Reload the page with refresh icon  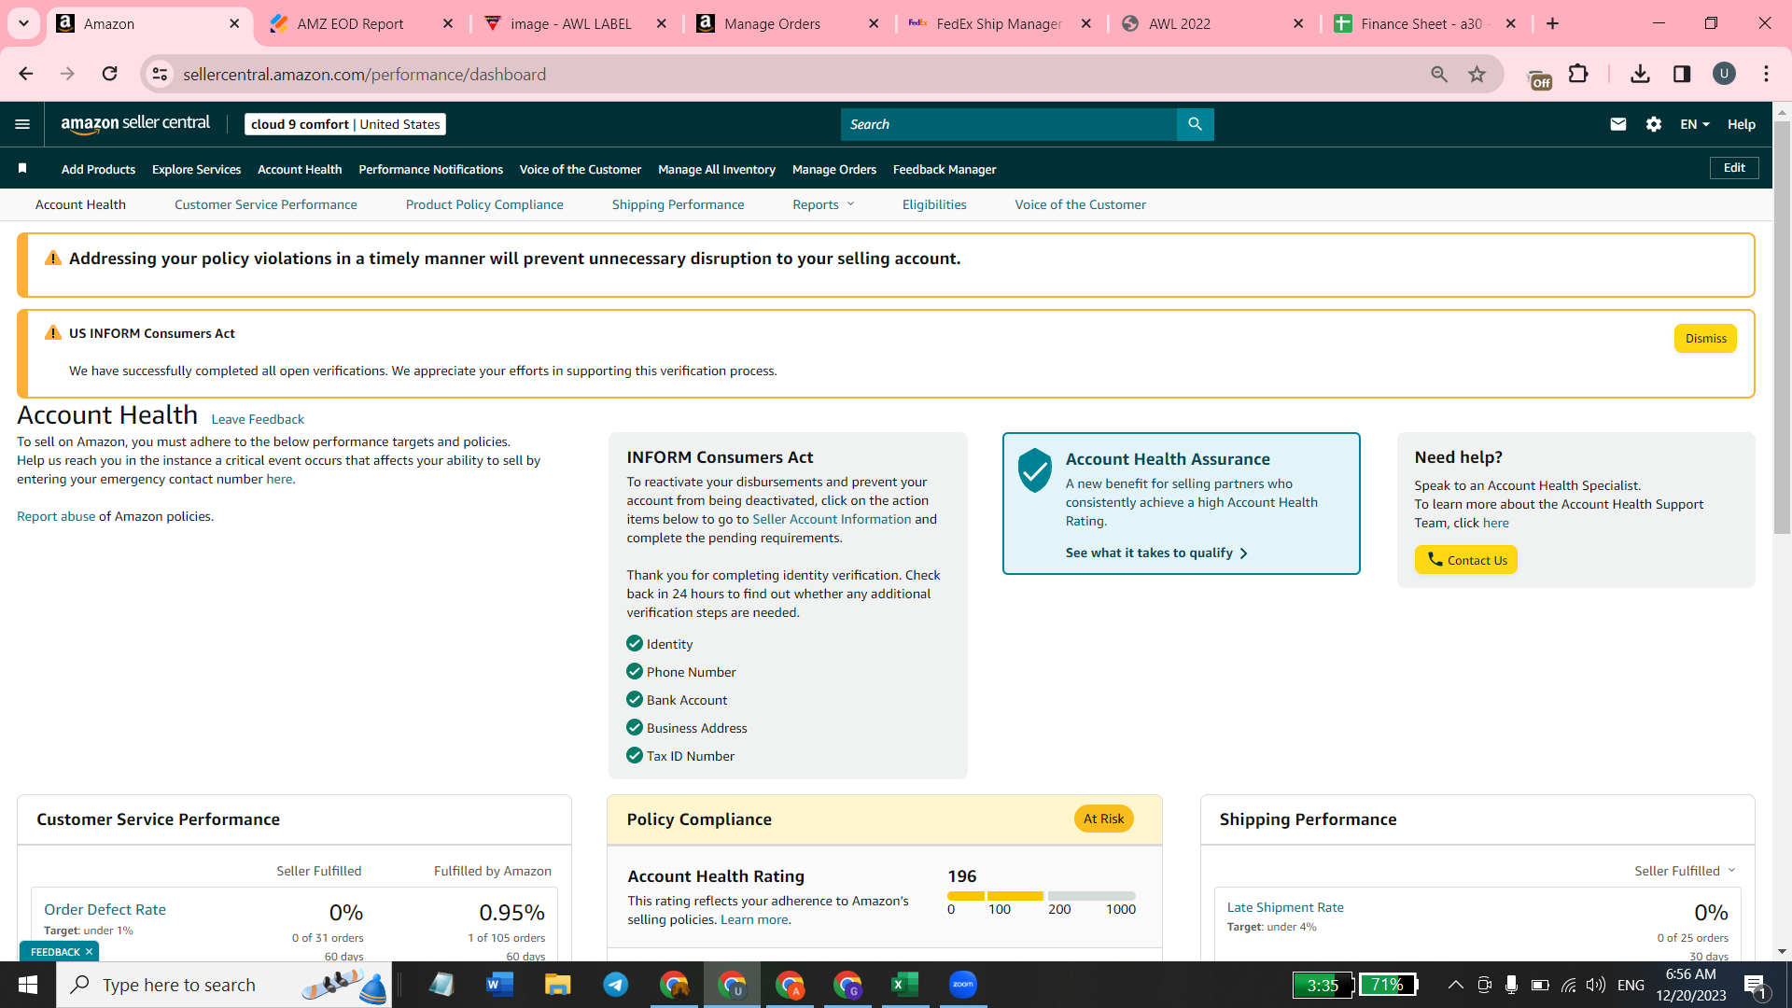109,74
